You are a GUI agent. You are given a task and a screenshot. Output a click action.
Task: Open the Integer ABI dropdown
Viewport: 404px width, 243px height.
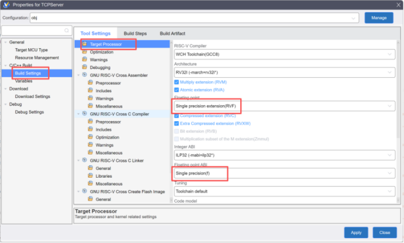point(284,155)
